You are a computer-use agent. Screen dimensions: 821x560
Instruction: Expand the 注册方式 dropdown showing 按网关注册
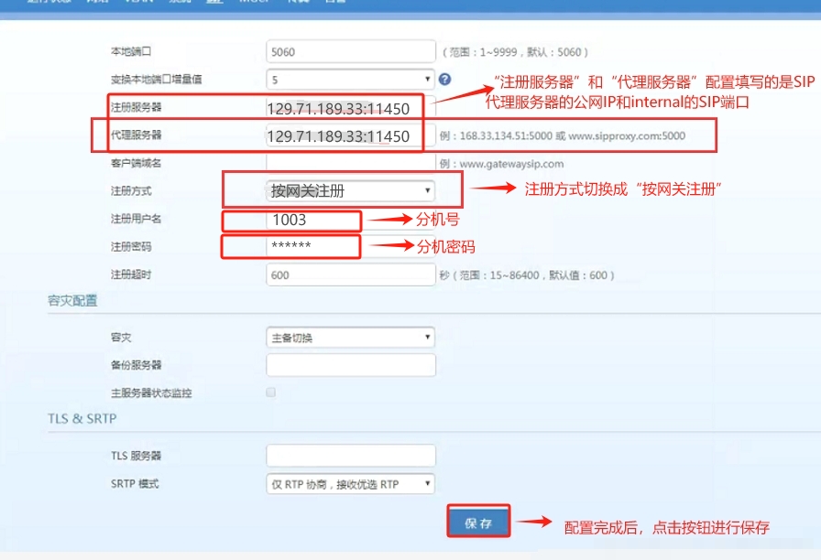(350, 191)
